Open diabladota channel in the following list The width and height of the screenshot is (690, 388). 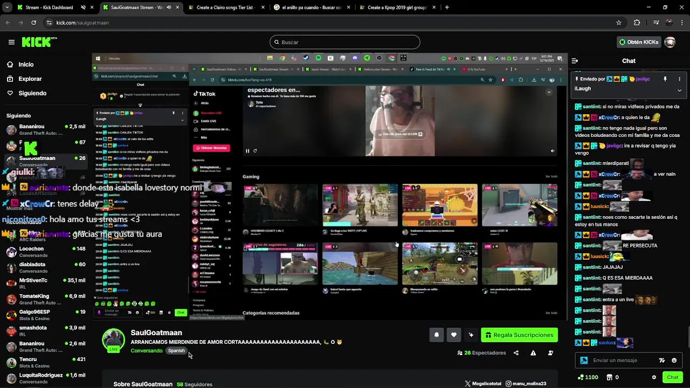click(x=45, y=268)
